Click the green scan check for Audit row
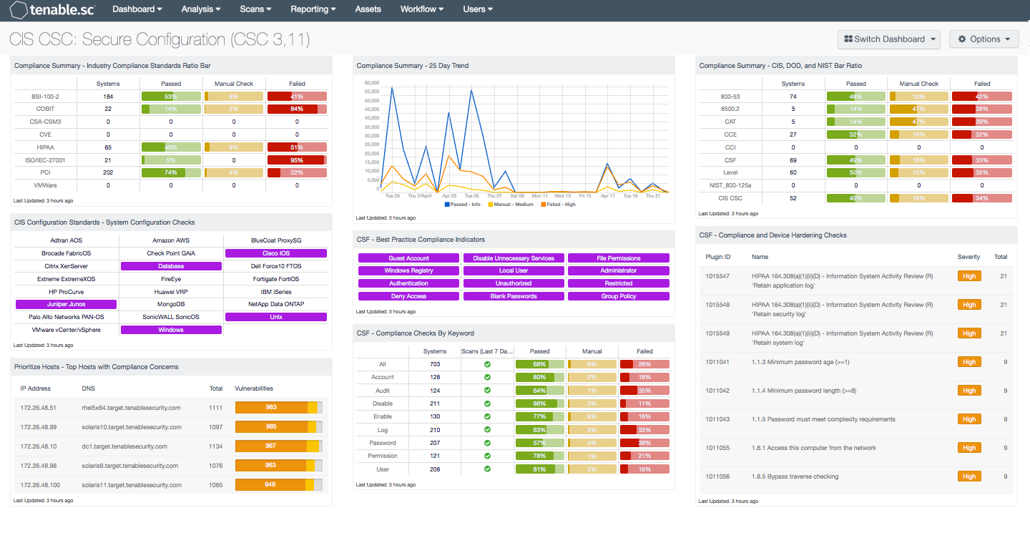This screenshot has height=538, width=1030. (487, 391)
